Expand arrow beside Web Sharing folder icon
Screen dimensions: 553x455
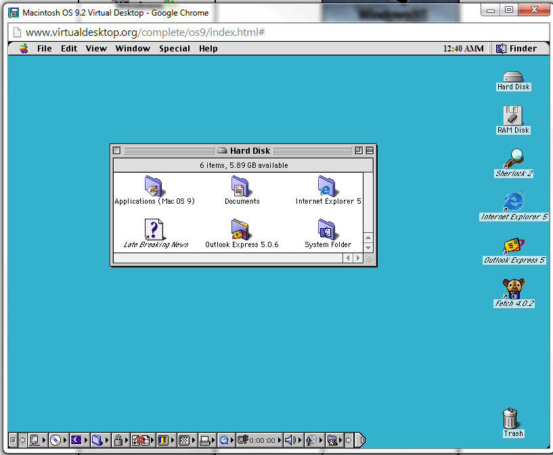click(340, 440)
